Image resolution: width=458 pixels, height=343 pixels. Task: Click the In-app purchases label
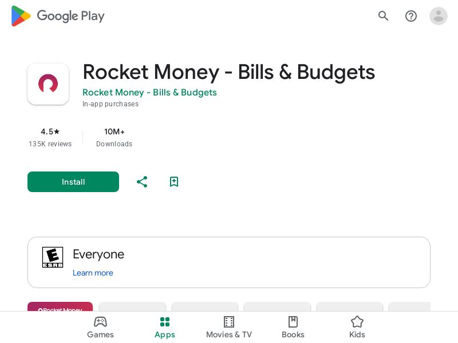pos(110,104)
